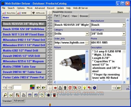131x107 pixels.
Task: Click the Name field containing Bosch 1024VSR
Action: click(x=72, y=25)
